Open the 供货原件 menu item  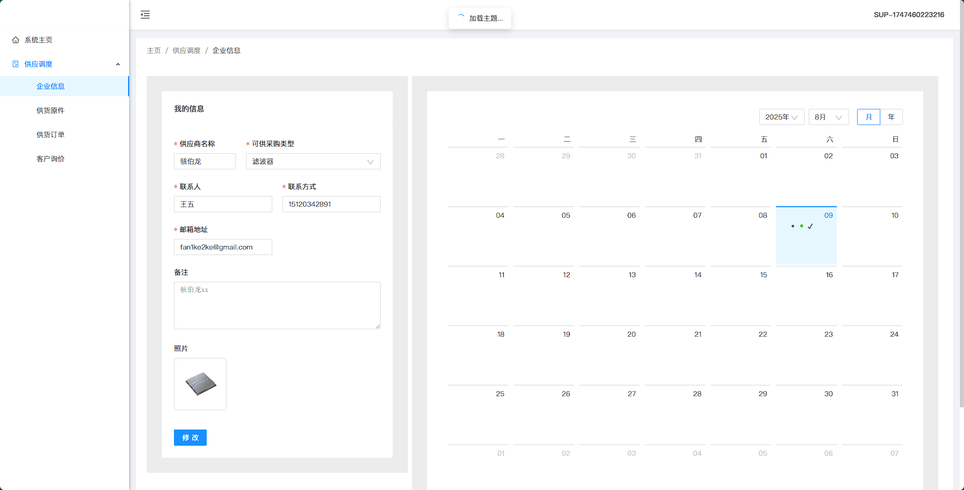tap(50, 110)
